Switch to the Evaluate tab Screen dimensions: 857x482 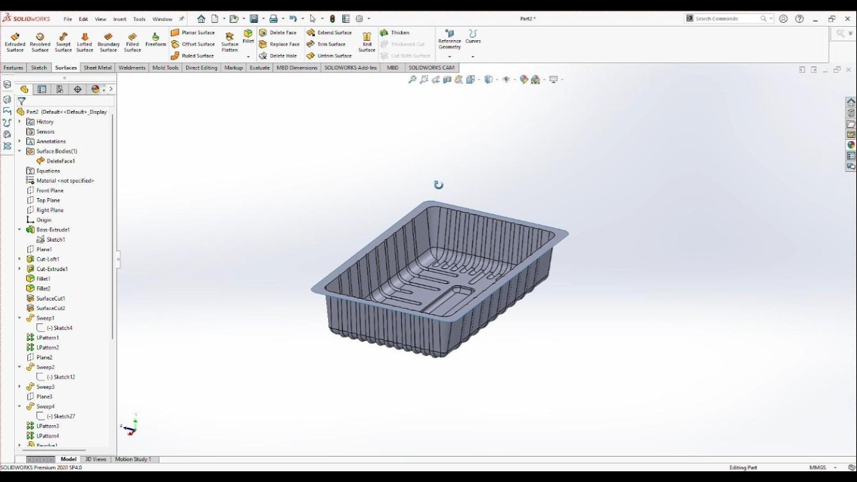259,68
